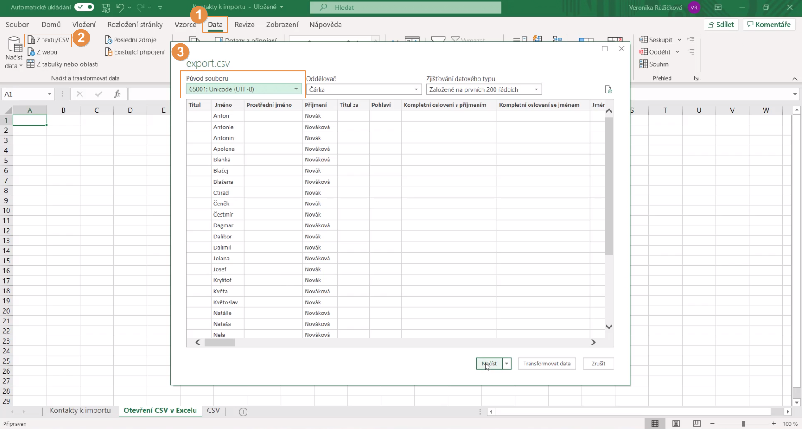The width and height of the screenshot is (802, 429).
Task: Open the Name Box dropdown
Action: (49, 94)
